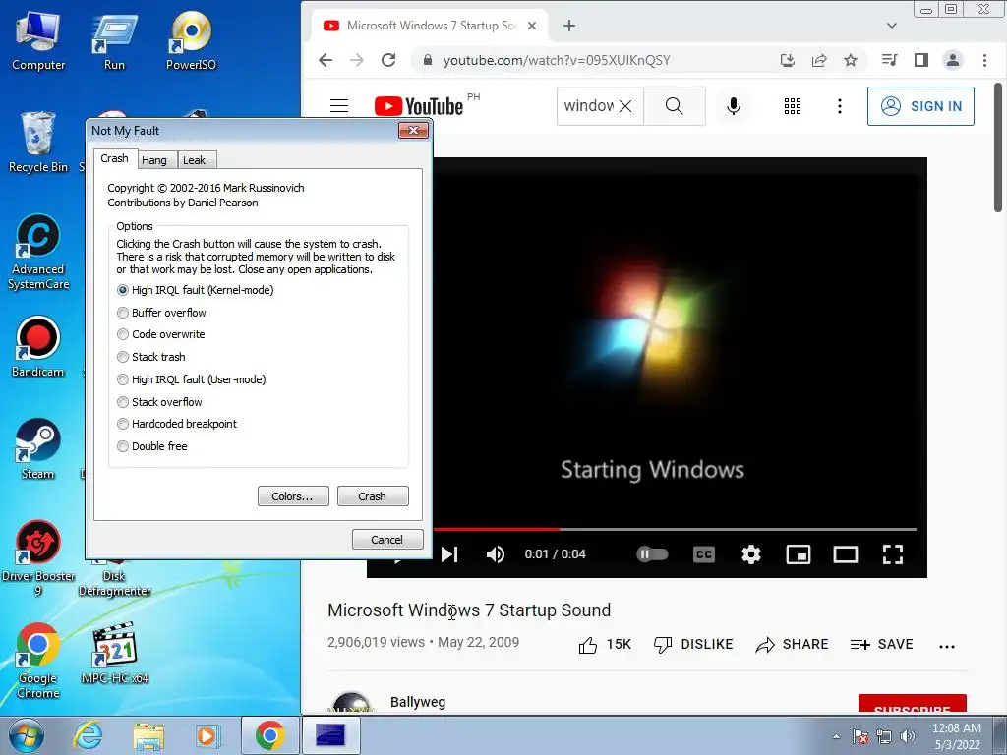Select High IRQL fault (Kernel-mode)
The image size is (1007, 755).
tap(123, 290)
